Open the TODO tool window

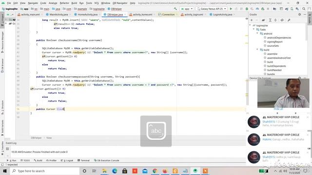click(25, 160)
